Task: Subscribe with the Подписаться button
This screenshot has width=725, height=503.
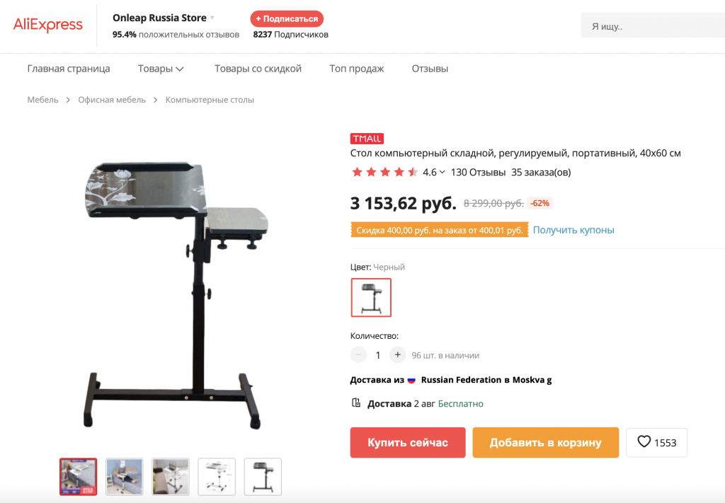Action: 287,19
